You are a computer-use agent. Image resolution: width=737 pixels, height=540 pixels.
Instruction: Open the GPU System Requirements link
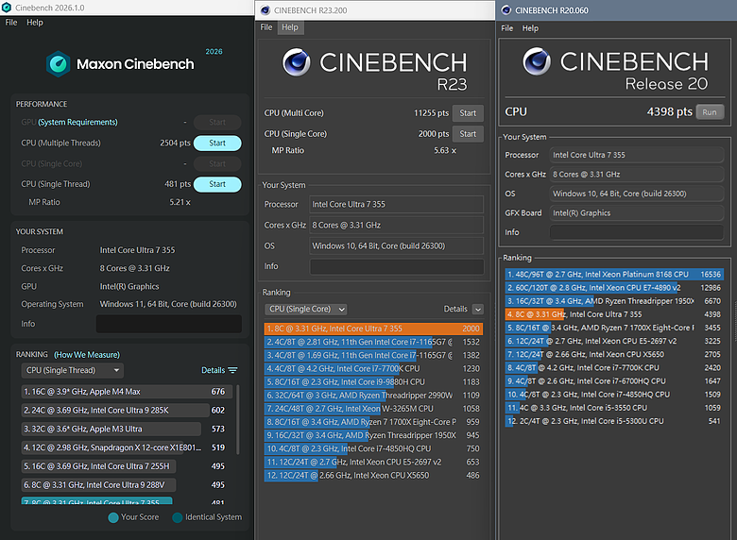(x=77, y=122)
